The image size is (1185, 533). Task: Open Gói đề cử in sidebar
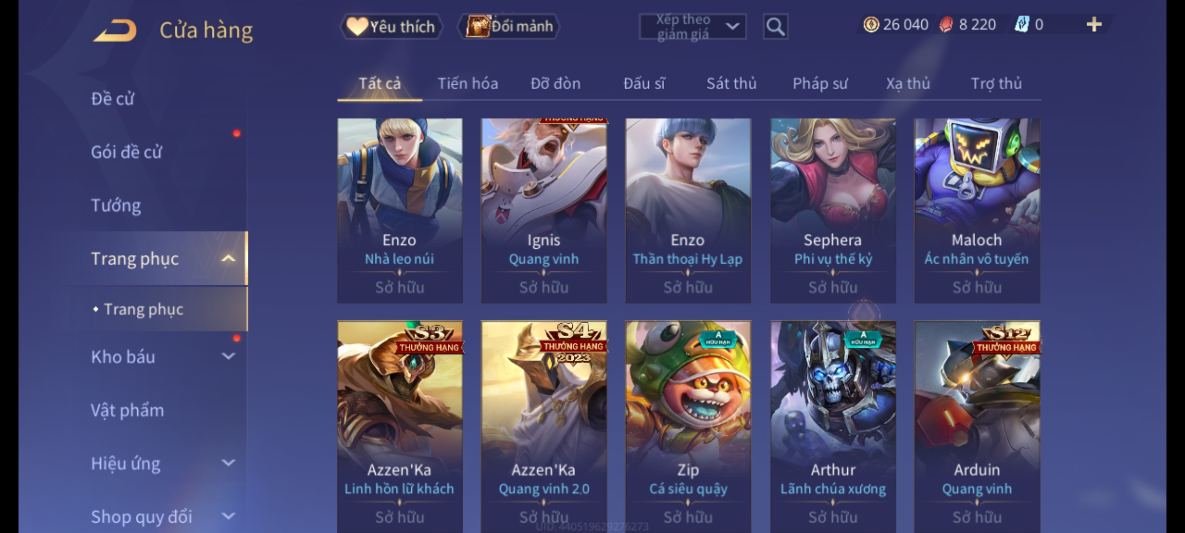click(x=126, y=152)
